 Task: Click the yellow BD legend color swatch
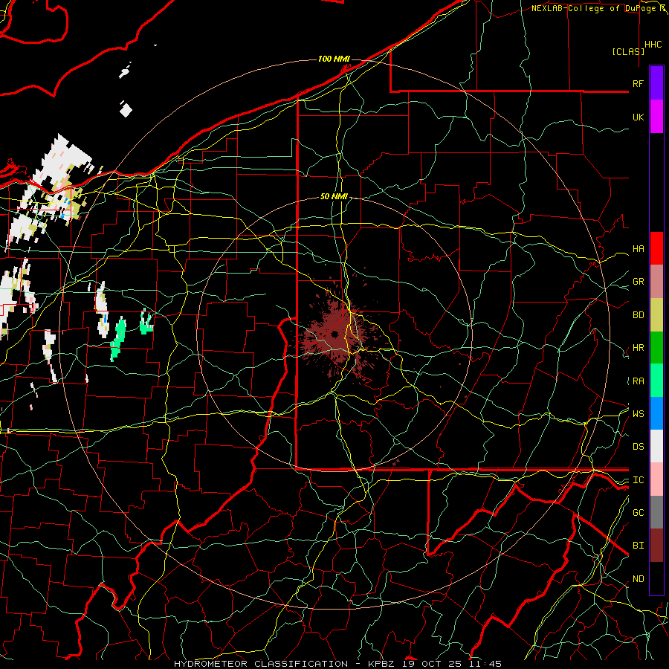(656, 314)
